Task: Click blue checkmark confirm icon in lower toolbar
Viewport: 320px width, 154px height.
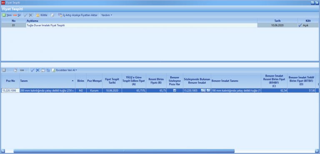Action: tap(32, 70)
